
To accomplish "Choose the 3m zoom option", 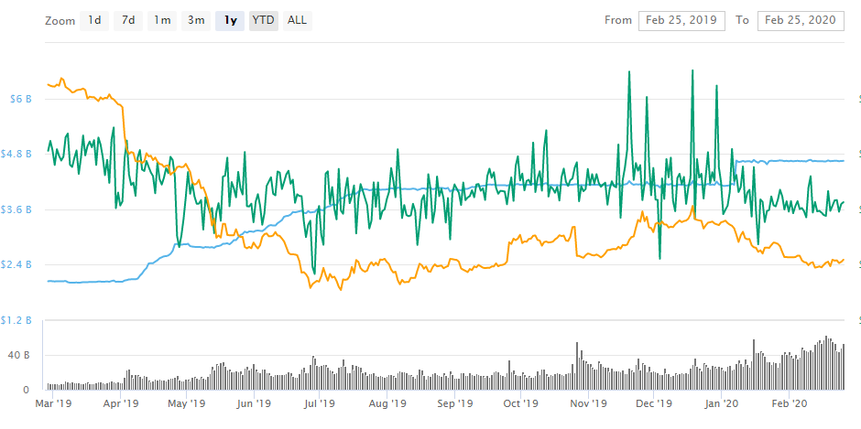I will point(196,20).
